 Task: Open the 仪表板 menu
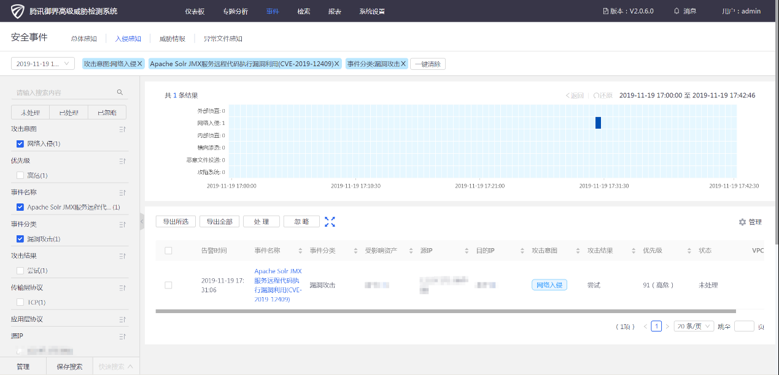click(195, 11)
